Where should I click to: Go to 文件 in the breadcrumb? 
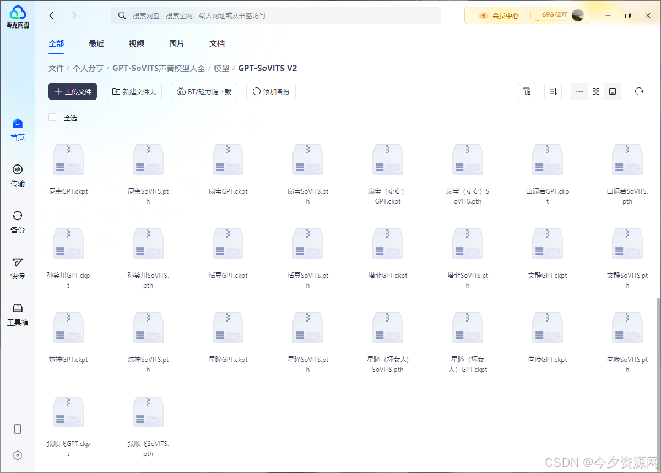pos(56,68)
